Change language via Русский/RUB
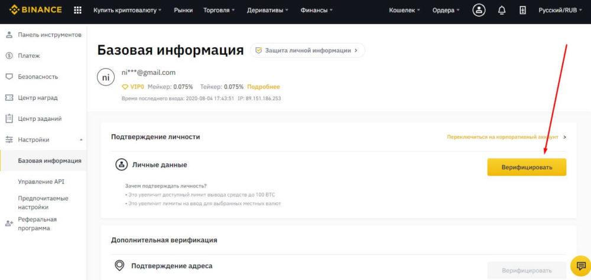 [x=561, y=10]
